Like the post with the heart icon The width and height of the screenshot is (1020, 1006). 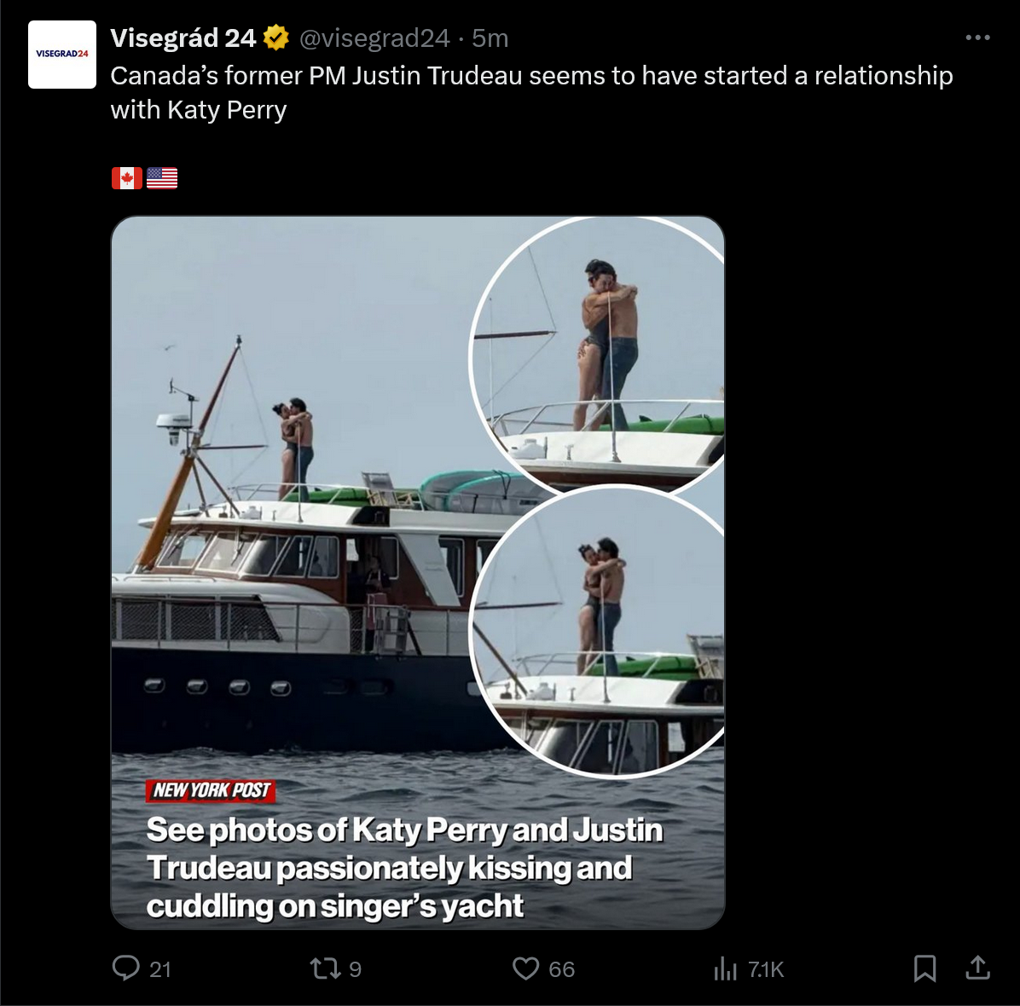525,968
